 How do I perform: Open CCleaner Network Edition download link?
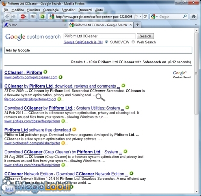[66, 174]
